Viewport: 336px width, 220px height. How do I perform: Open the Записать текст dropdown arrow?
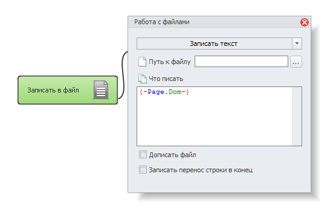pos(297,44)
